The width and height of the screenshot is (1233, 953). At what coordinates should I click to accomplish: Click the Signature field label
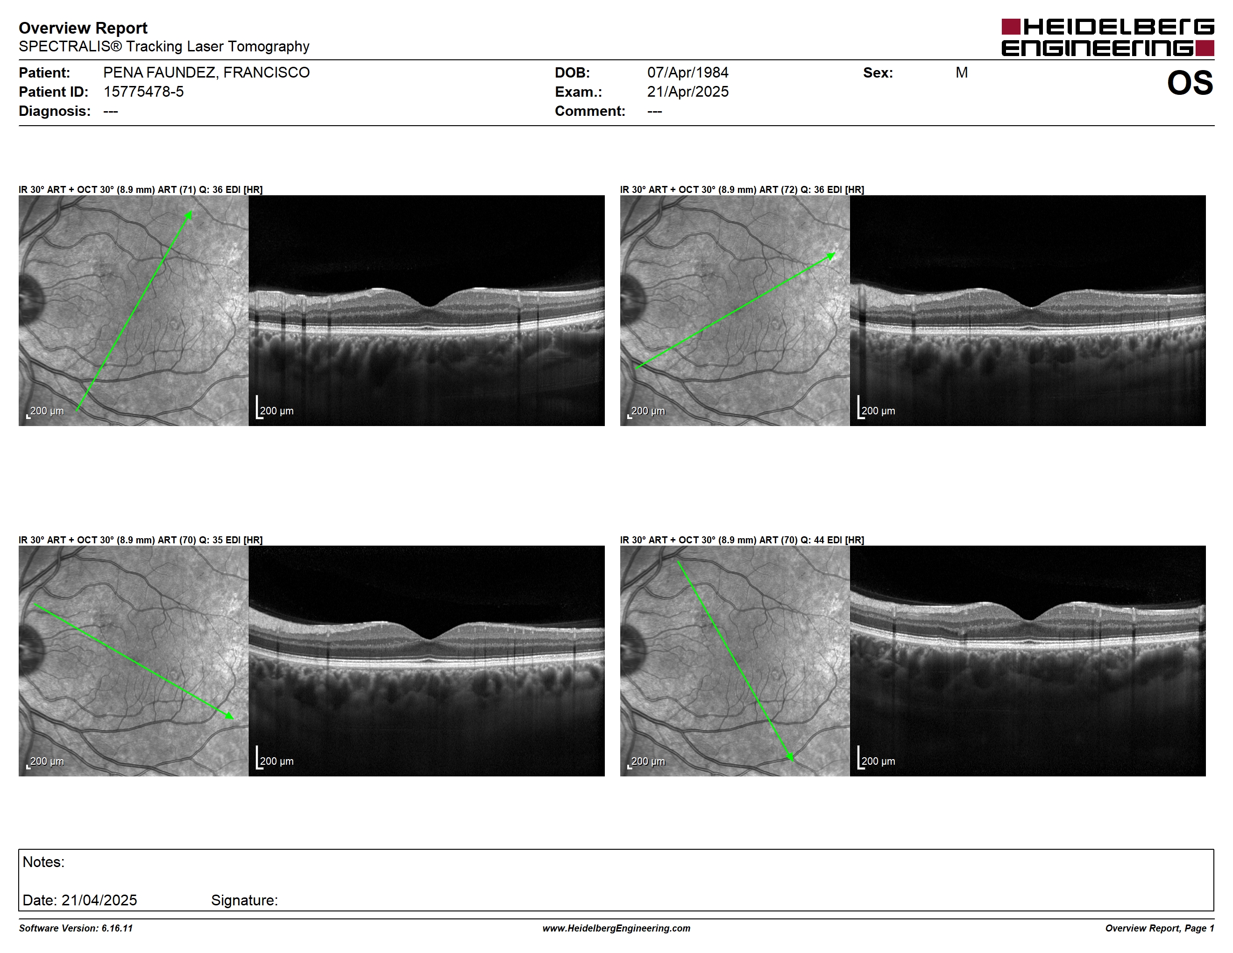244,900
